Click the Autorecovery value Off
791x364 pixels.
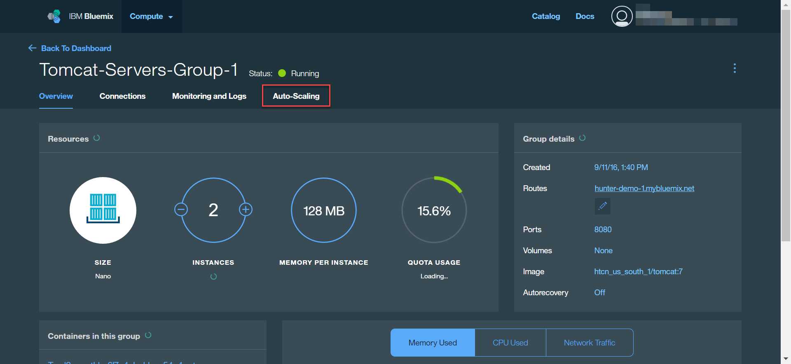pyautogui.click(x=600, y=293)
